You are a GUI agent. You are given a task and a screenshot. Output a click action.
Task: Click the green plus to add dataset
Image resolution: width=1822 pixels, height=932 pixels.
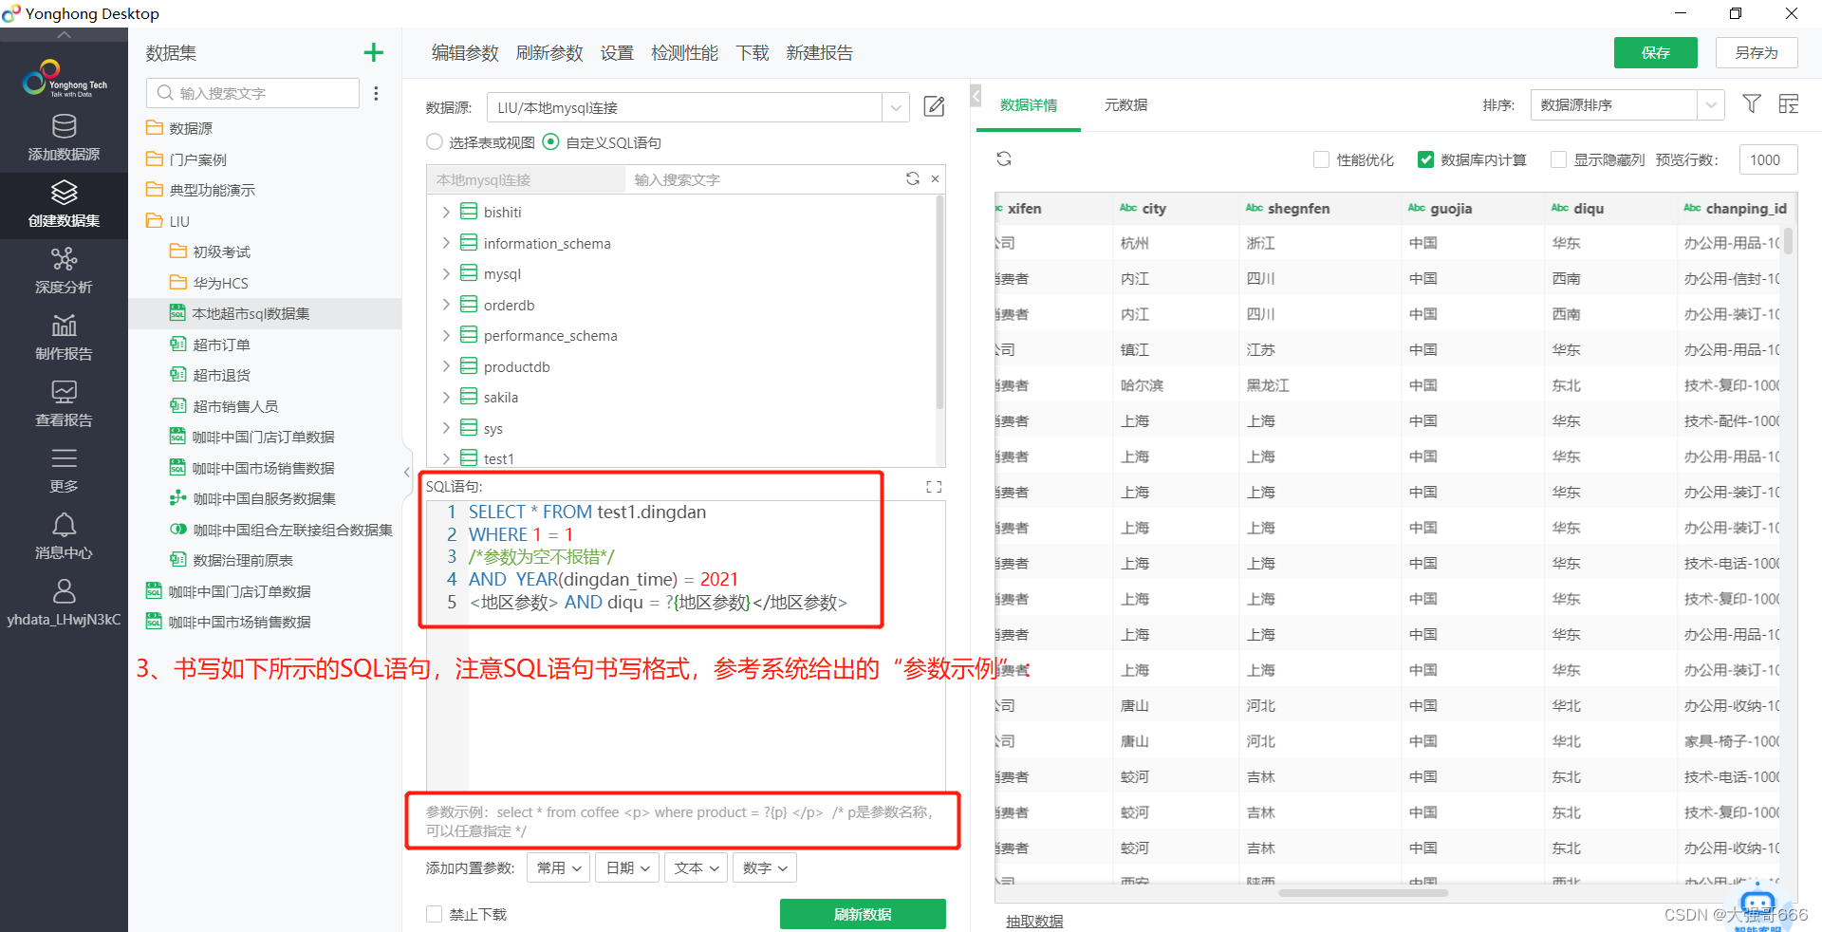tap(374, 53)
